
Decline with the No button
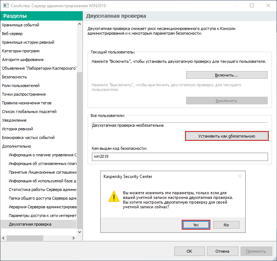(x=226, y=225)
